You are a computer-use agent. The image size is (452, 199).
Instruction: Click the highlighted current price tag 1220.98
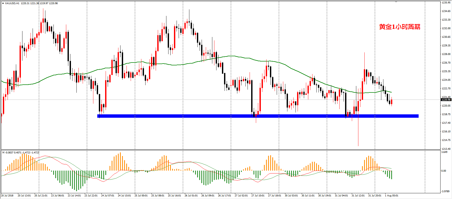click(x=446, y=100)
